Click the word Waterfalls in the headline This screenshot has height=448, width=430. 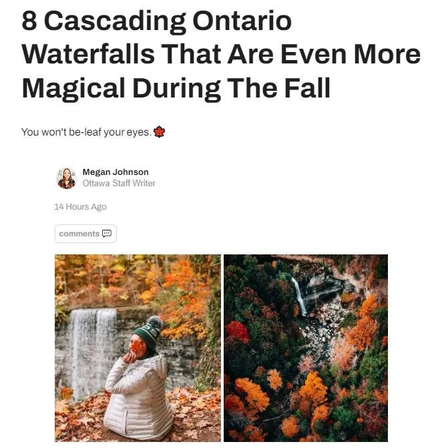coord(88,54)
